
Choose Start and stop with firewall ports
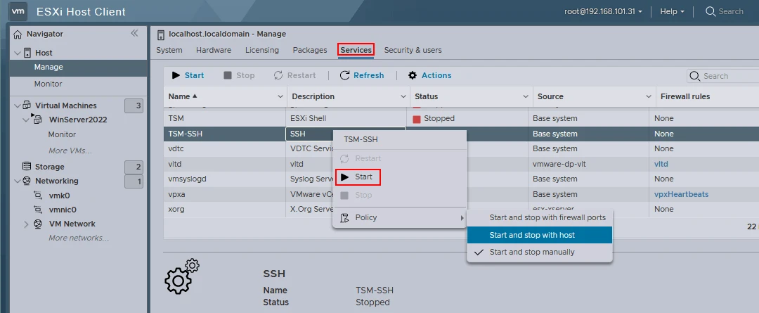pos(540,218)
